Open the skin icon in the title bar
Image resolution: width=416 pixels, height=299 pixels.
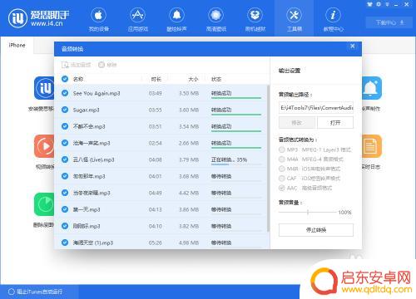click(369, 4)
